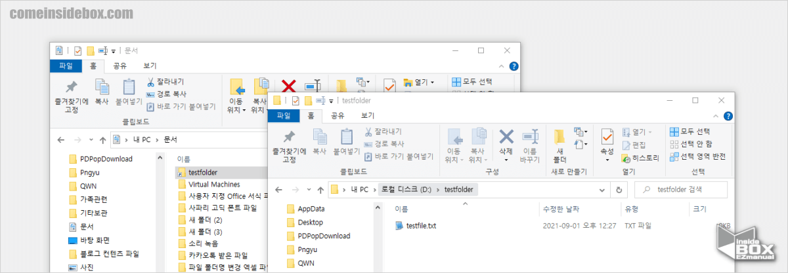Go up one level in testfolder window

tap(320, 190)
